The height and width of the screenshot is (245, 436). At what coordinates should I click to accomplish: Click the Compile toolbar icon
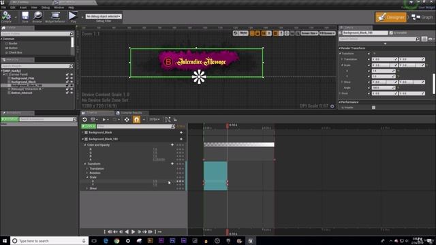coord(6,16)
